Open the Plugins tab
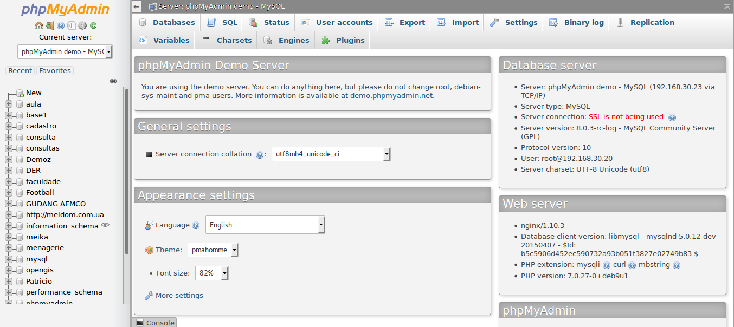Image resolution: width=734 pixels, height=327 pixels. tap(343, 41)
